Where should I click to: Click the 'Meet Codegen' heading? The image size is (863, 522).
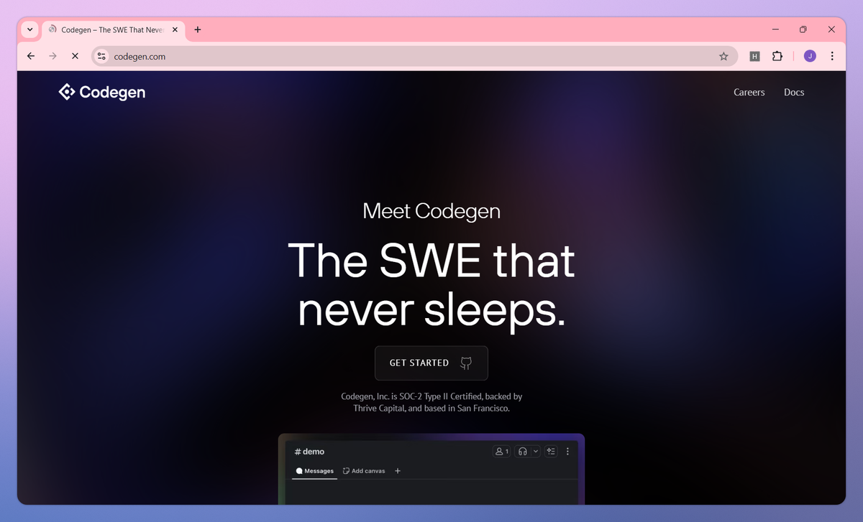(431, 211)
